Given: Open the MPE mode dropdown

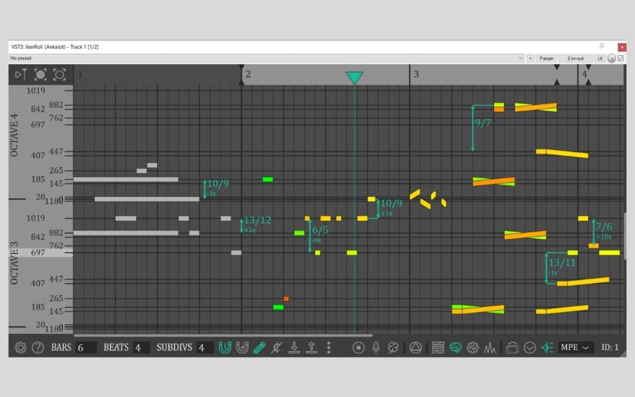Looking at the screenshot, I should (x=575, y=348).
